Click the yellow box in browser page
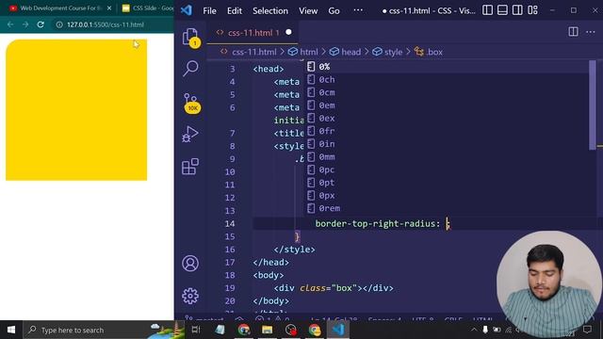The height and width of the screenshot is (339, 603). tap(76, 110)
